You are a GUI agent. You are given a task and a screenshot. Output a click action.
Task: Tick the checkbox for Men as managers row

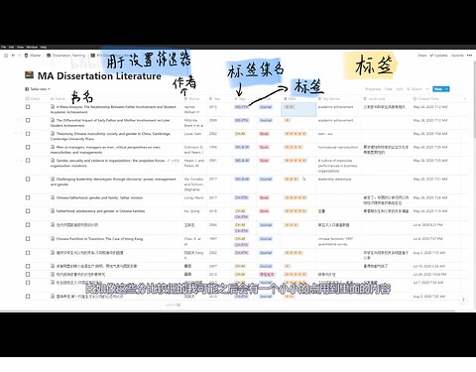pyautogui.click(x=28, y=147)
